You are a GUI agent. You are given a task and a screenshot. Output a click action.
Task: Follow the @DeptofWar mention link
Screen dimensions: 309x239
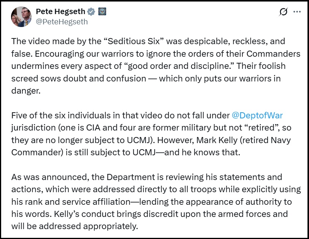point(257,115)
